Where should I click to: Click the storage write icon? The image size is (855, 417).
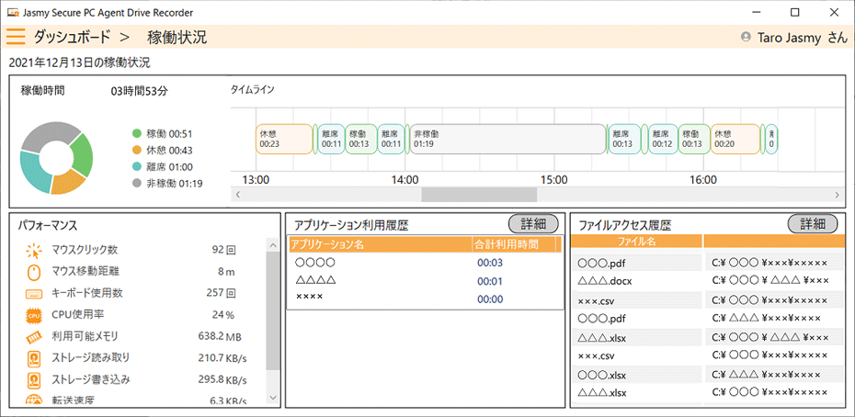click(x=34, y=379)
